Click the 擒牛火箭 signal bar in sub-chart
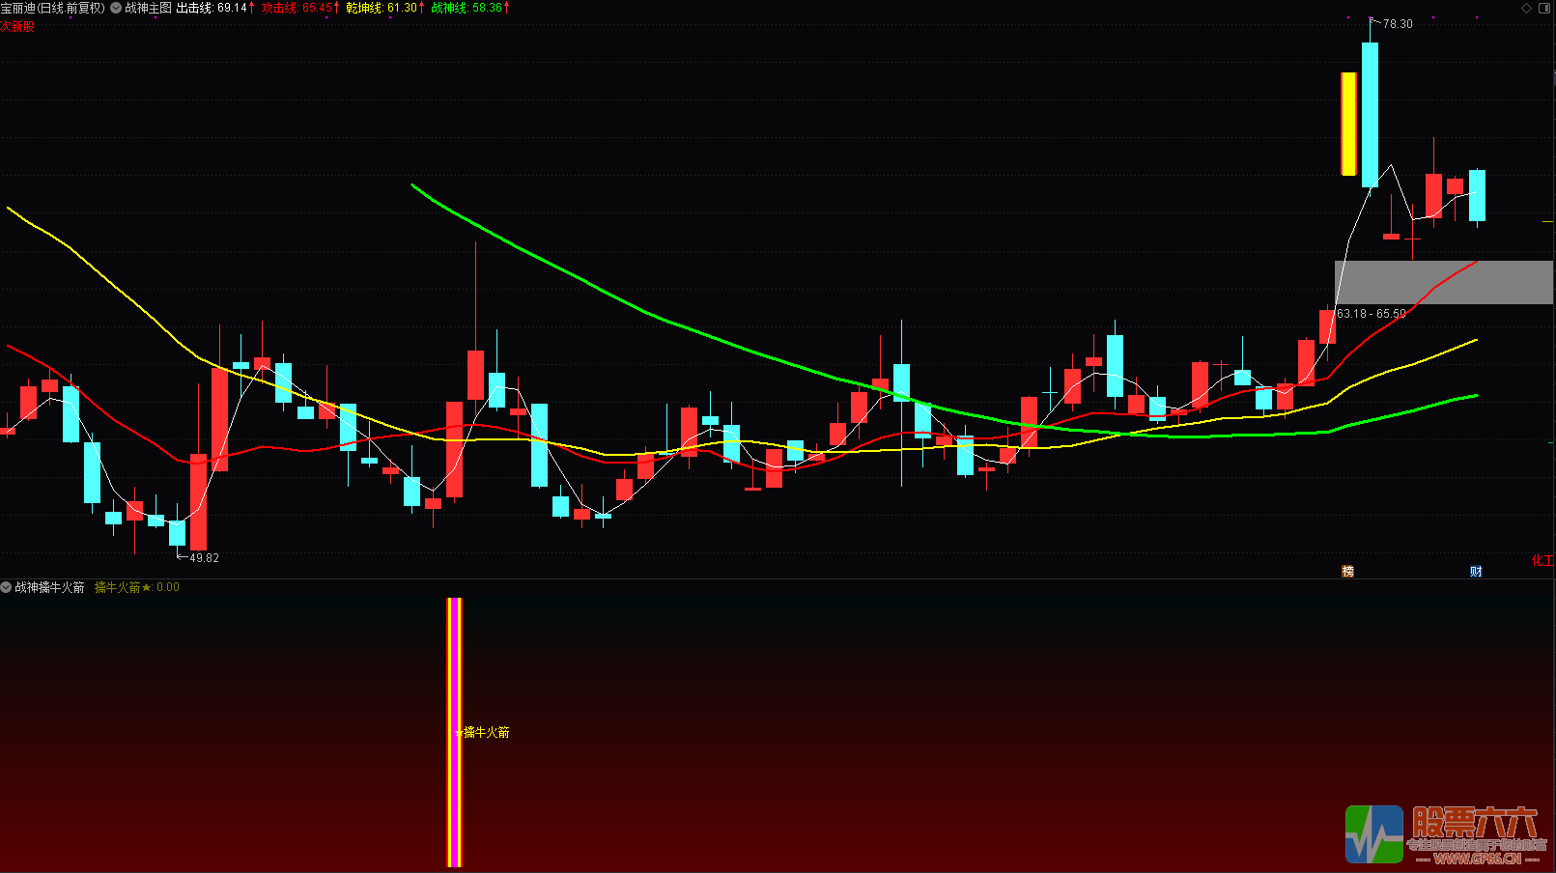The width and height of the screenshot is (1556, 873). (x=454, y=731)
